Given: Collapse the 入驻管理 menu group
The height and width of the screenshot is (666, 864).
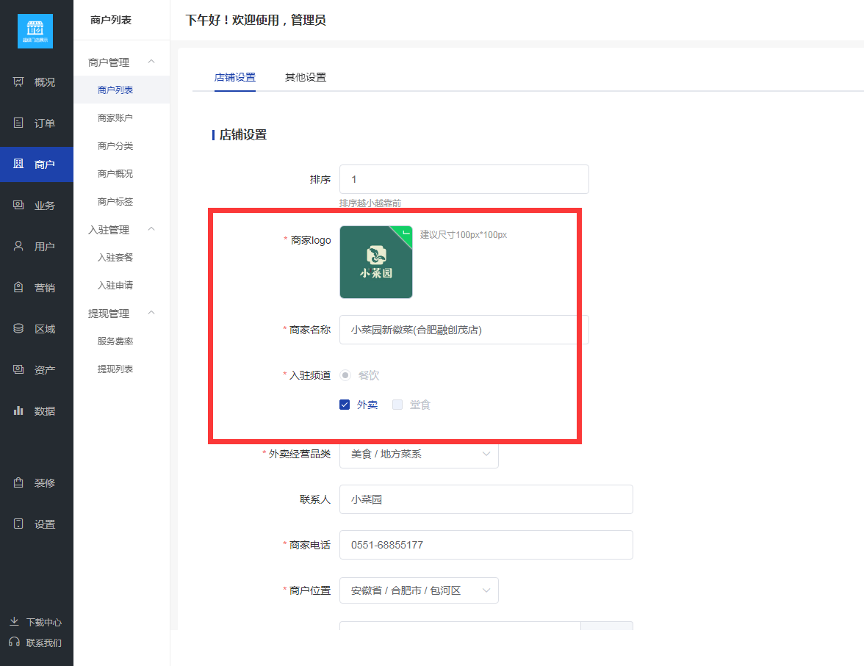Looking at the screenshot, I should click(151, 229).
